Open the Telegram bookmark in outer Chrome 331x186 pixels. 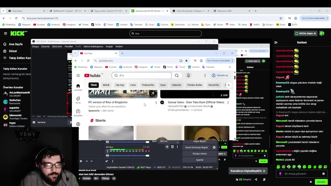pyautogui.click(x=24, y=25)
